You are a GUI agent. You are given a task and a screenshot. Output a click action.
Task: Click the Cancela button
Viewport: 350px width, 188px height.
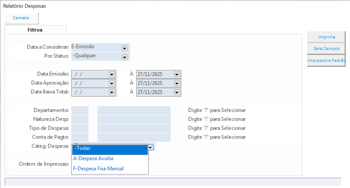point(21,18)
